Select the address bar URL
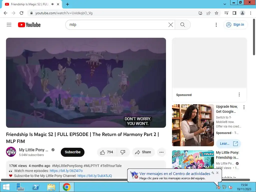256x192 pixels. coord(64,13)
